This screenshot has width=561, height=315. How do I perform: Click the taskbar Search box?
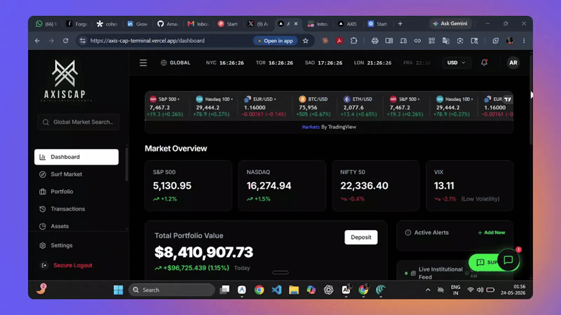point(172,290)
